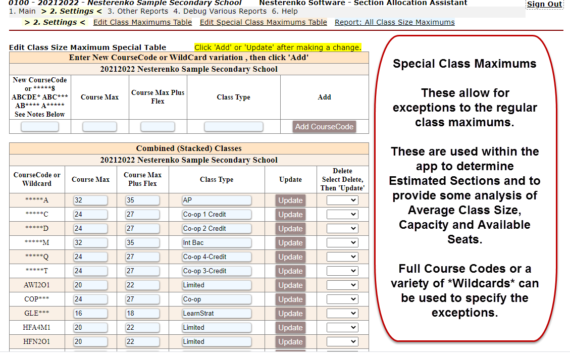570x355 pixels.
Task: Click Update button for *****A row
Action: point(290,200)
